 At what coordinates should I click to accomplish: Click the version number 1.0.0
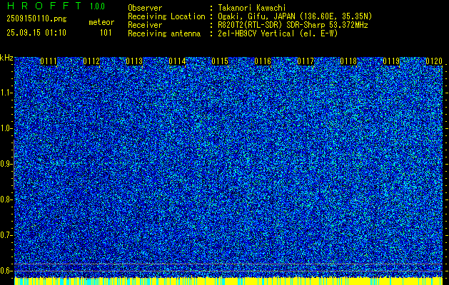97,6
